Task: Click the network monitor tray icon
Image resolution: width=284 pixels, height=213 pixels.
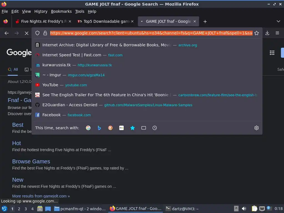Action: 262,209
